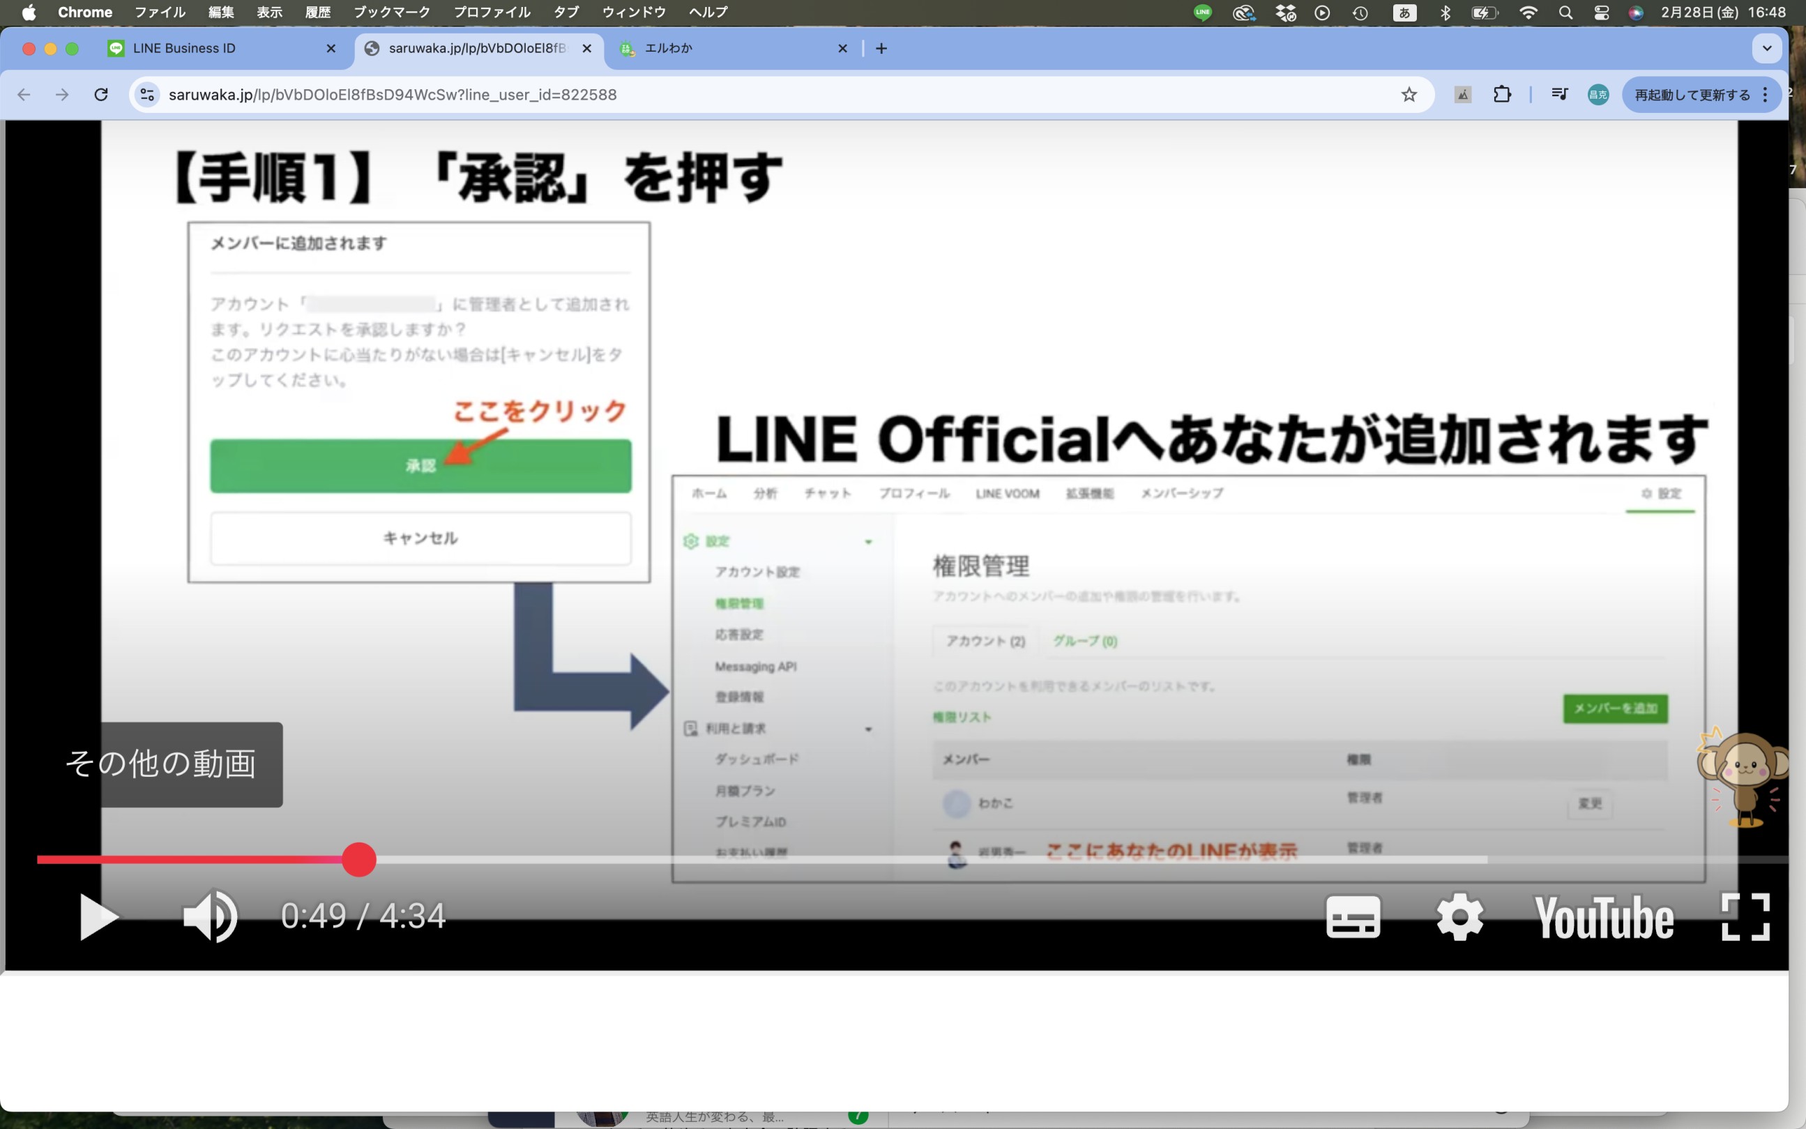1806x1129 pixels.
Task: Open the ウィンドウ menu
Action: [634, 13]
